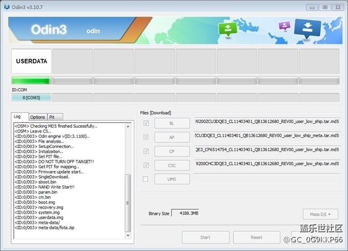Click the log scrollbar thumb
Viewport: 348px width, 251px height.
tap(128, 203)
